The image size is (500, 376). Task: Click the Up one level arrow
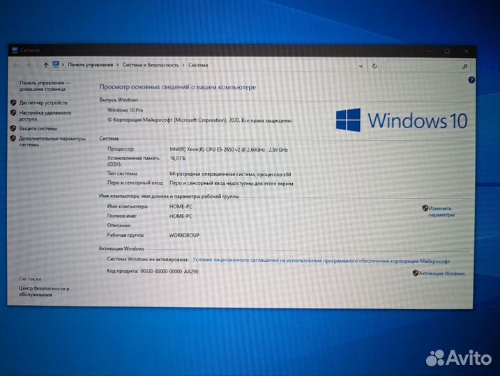[x=46, y=65]
